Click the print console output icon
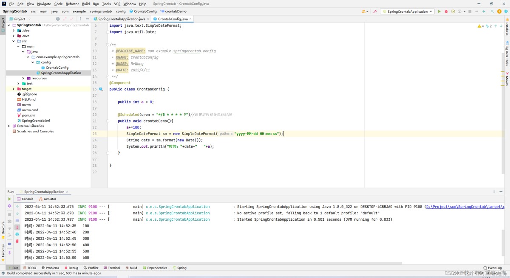 click(17, 234)
